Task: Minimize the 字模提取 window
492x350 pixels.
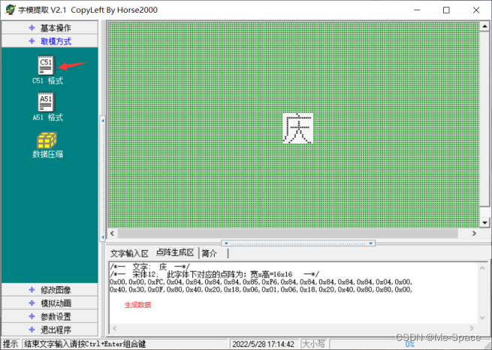Action: coord(417,10)
